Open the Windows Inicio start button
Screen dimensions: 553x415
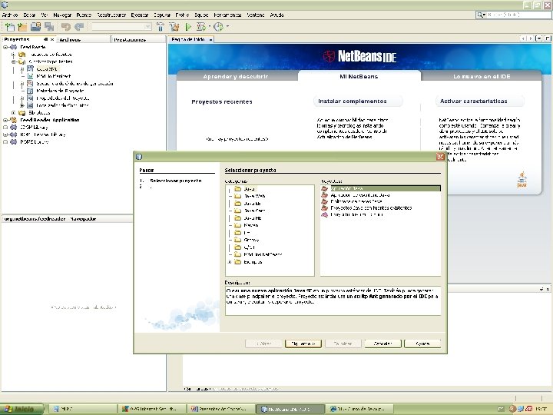click(x=22, y=410)
